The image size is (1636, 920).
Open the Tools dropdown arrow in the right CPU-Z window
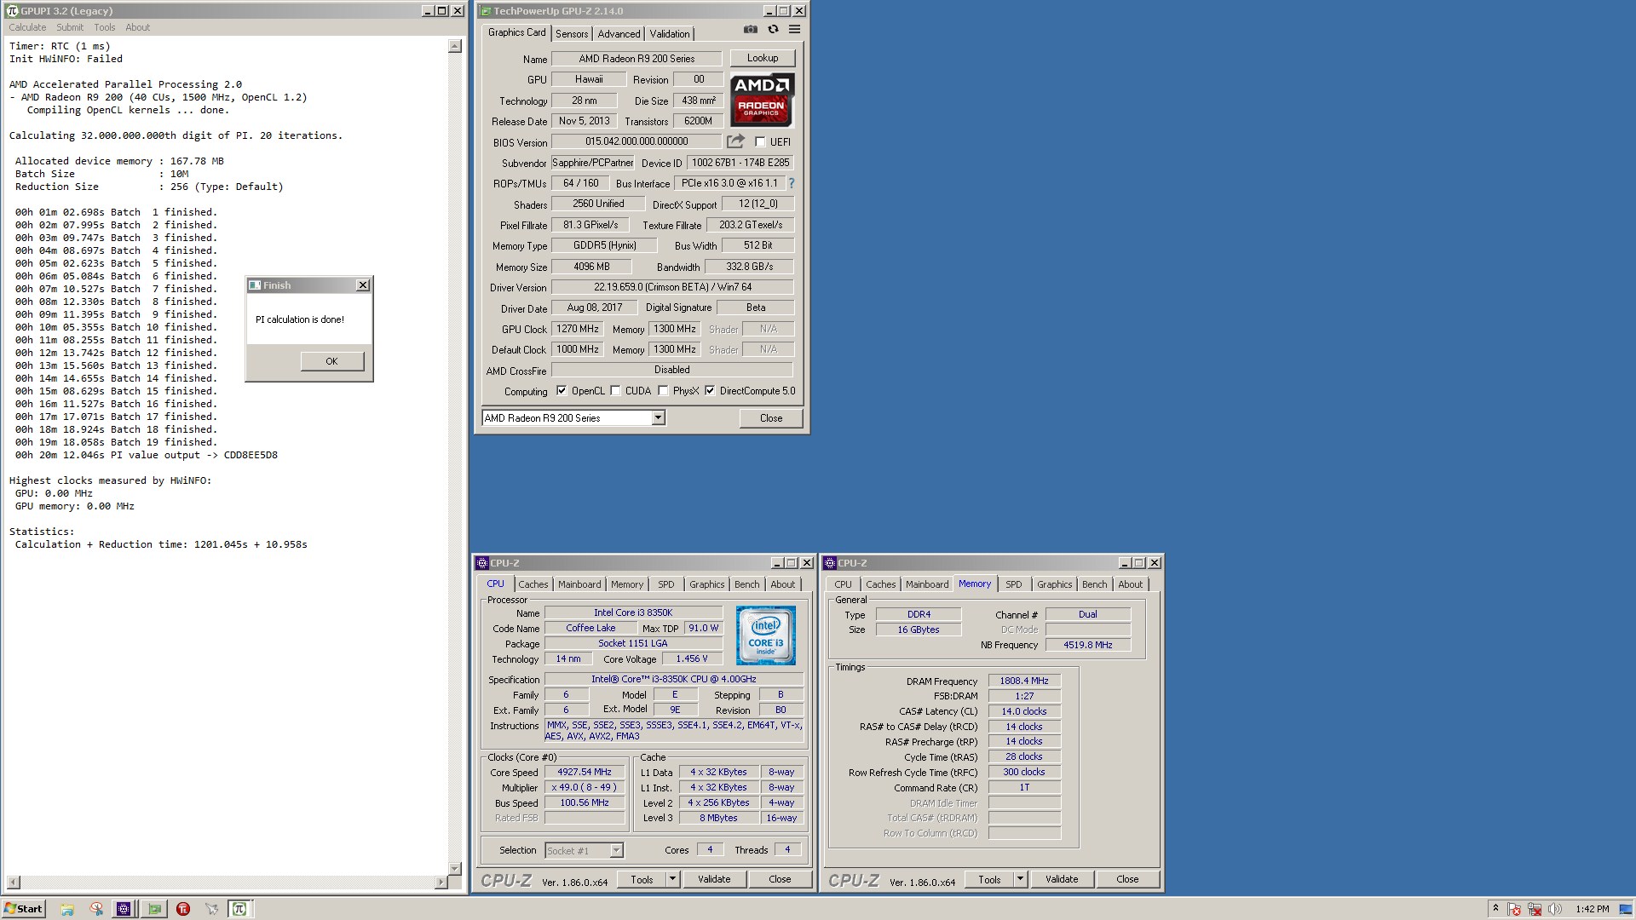(x=1020, y=879)
